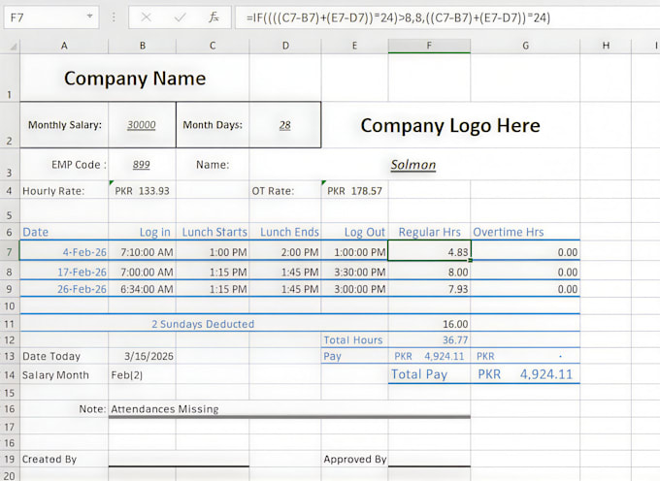
Task: Click the 2 Sundays Deducted cell
Action: click(204, 324)
